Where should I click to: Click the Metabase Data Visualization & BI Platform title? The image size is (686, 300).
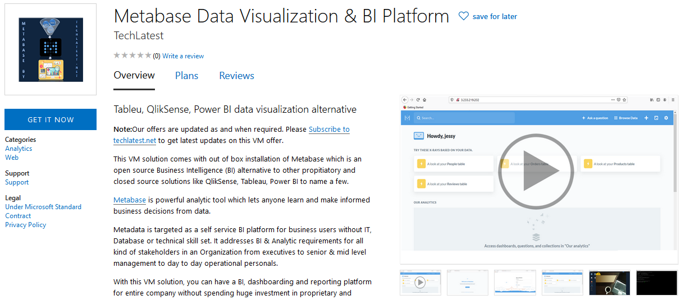click(x=281, y=16)
